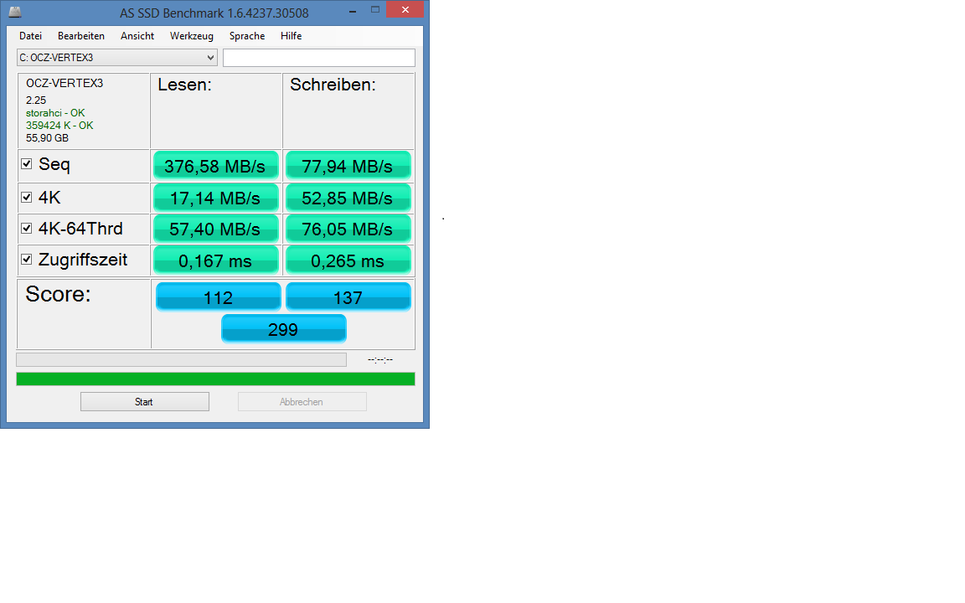Open the Werkzeug menu
965x603 pixels.
[x=191, y=36]
